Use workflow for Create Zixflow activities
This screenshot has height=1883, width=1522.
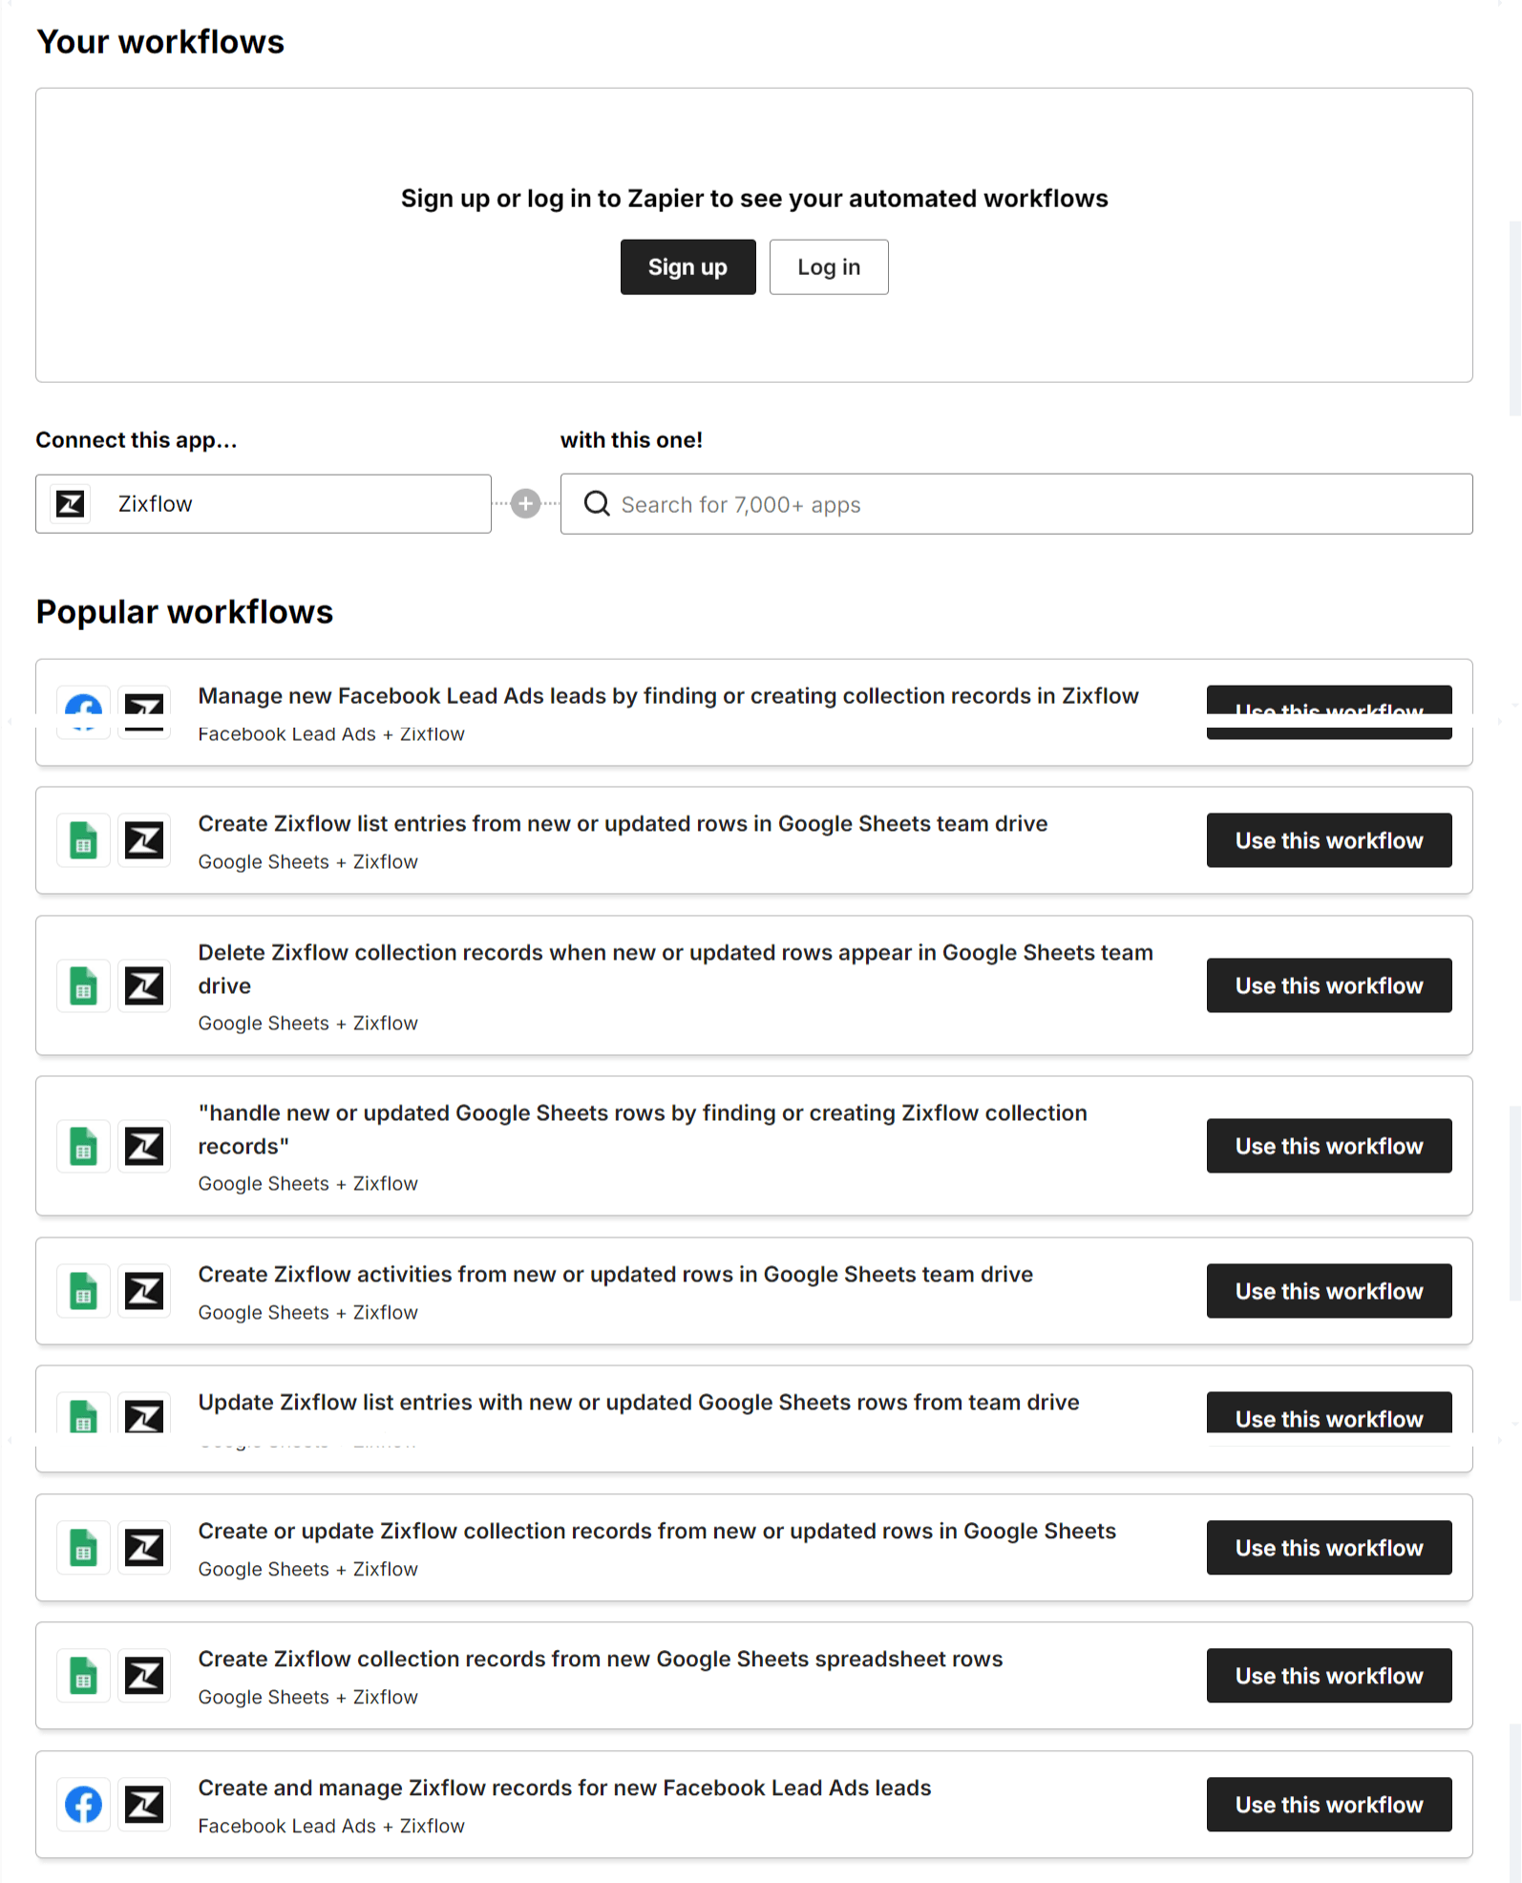(x=1328, y=1291)
